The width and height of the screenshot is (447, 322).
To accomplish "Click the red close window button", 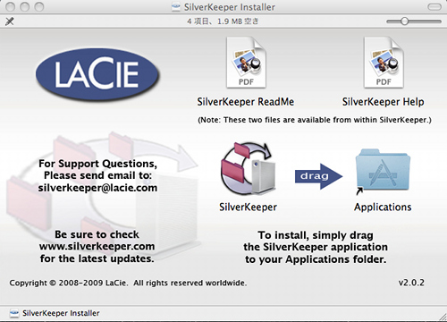I will (x=11, y=6).
